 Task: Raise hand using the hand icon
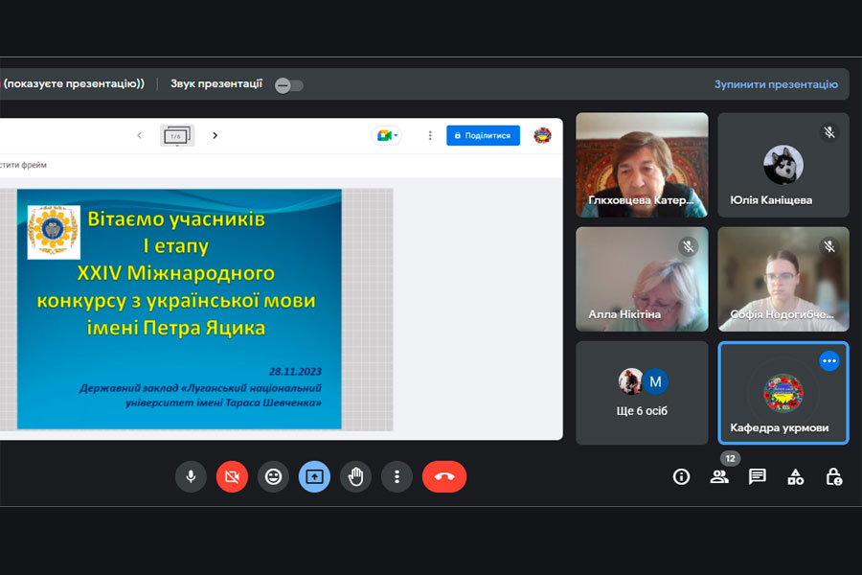coord(355,476)
